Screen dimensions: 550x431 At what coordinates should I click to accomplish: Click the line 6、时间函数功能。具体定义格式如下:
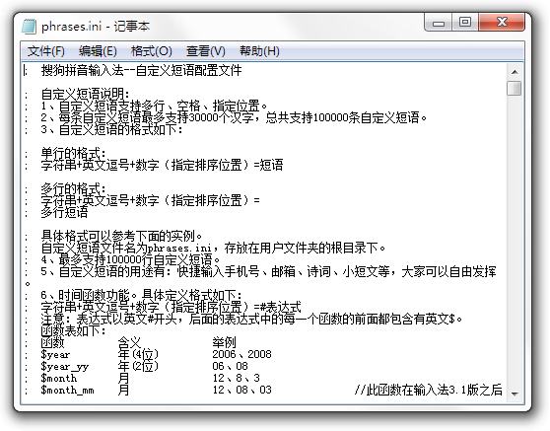pos(141,295)
